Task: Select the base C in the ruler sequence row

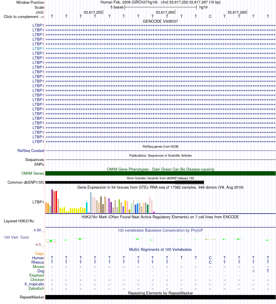Action: (x=210, y=17)
